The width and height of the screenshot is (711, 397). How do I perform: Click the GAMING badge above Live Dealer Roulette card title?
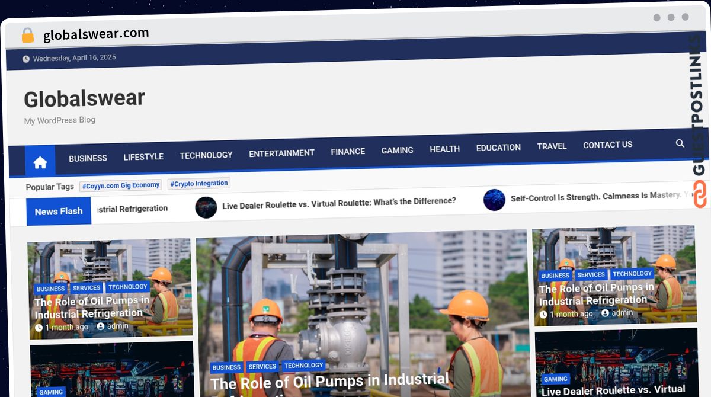pos(555,379)
